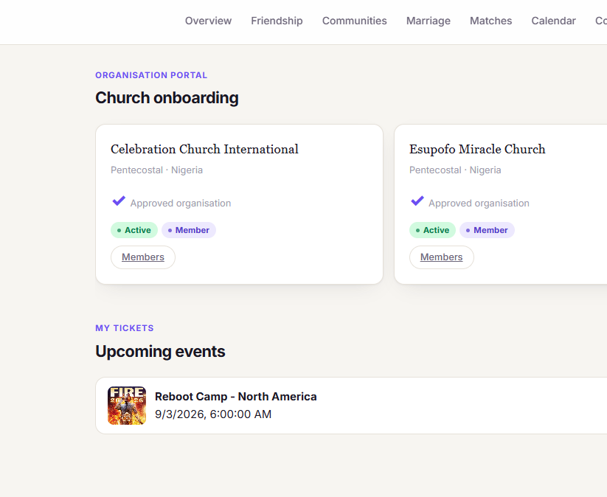
Task: Click the Member badge on Celebration Church
Action: pos(189,230)
